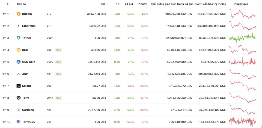262x128 pixels.
Task: Sort by the 7 ngày column header
Action: click(142, 4)
